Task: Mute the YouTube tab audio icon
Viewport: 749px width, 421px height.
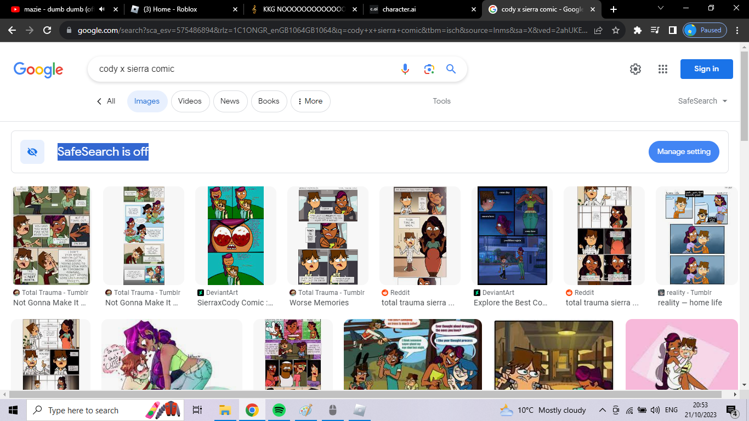Action: pos(102,9)
